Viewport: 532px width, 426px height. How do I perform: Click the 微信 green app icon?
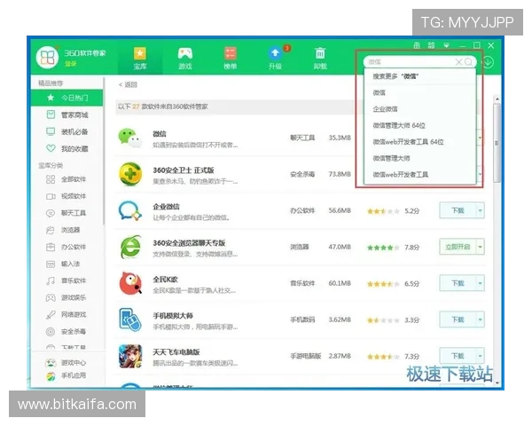pyautogui.click(x=130, y=138)
